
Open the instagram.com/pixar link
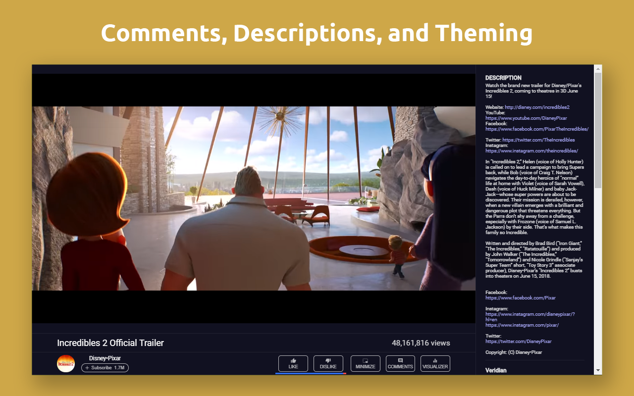[x=522, y=325]
